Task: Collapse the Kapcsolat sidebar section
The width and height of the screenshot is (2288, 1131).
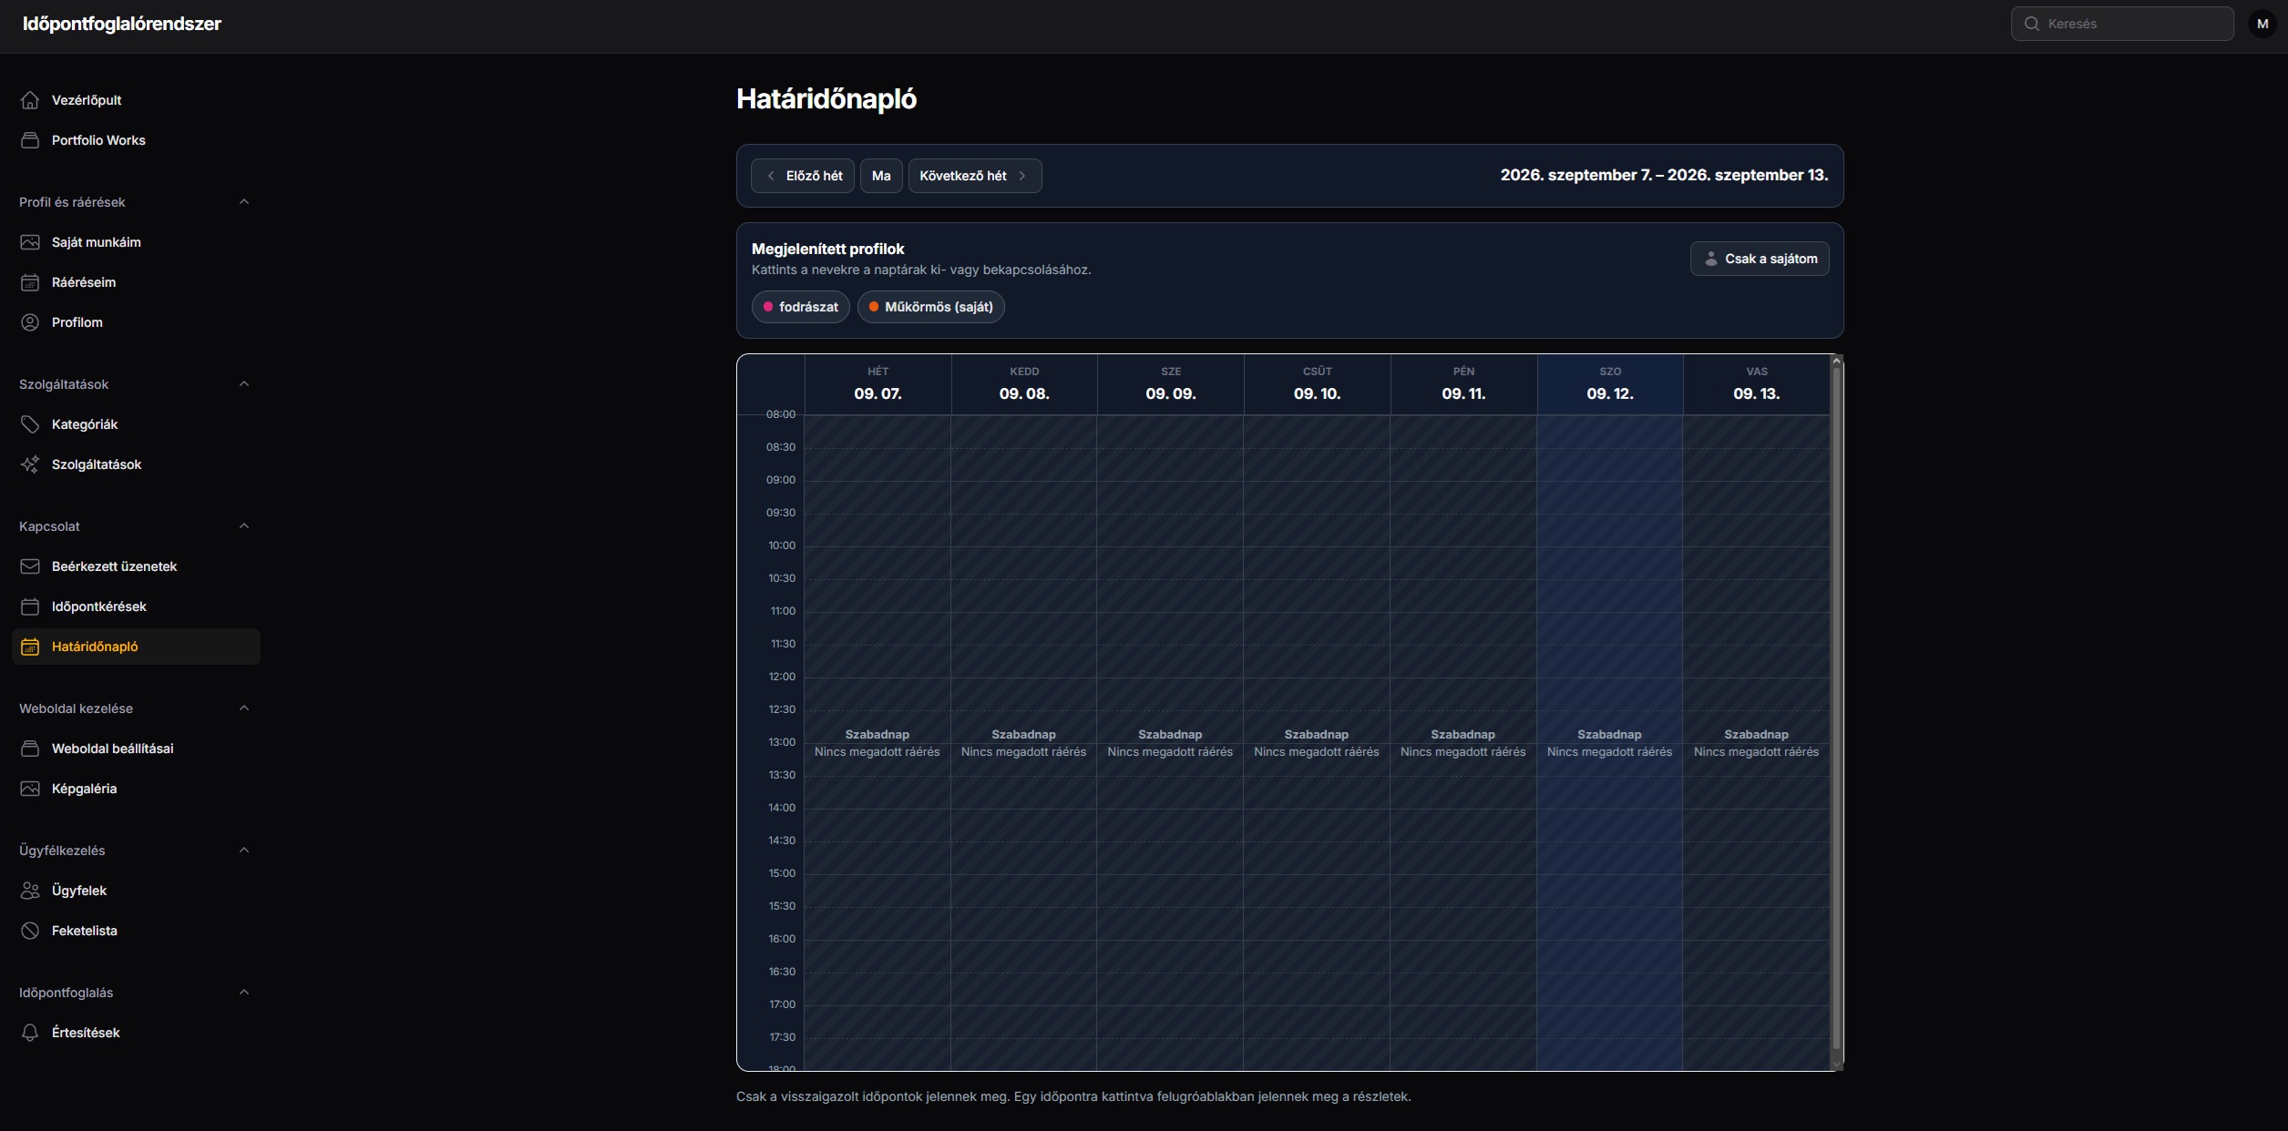Action: (243, 526)
